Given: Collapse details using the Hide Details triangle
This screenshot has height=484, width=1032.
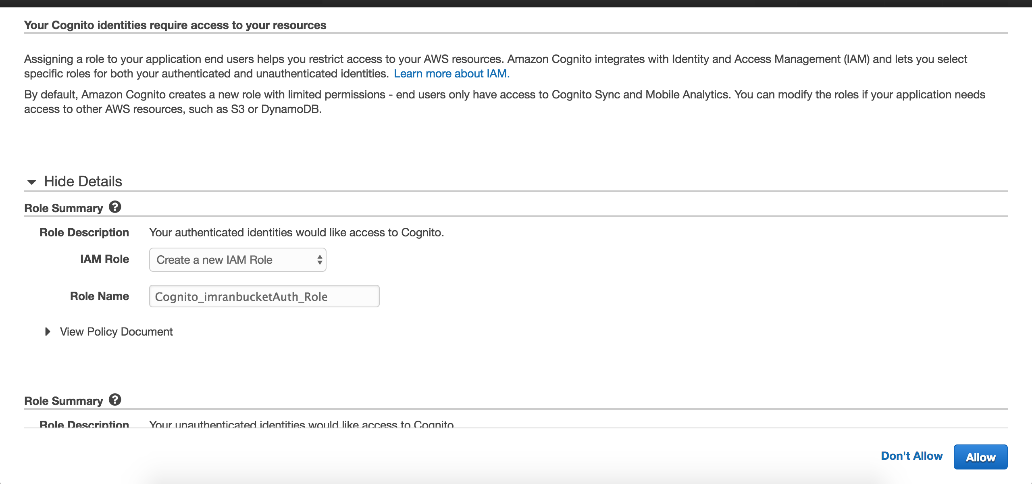Looking at the screenshot, I should [x=31, y=182].
